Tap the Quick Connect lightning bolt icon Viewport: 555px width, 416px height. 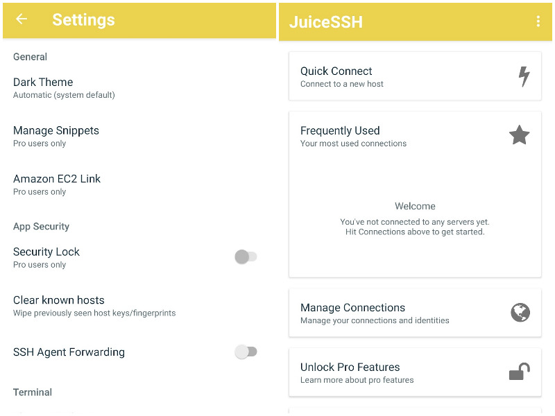click(524, 76)
